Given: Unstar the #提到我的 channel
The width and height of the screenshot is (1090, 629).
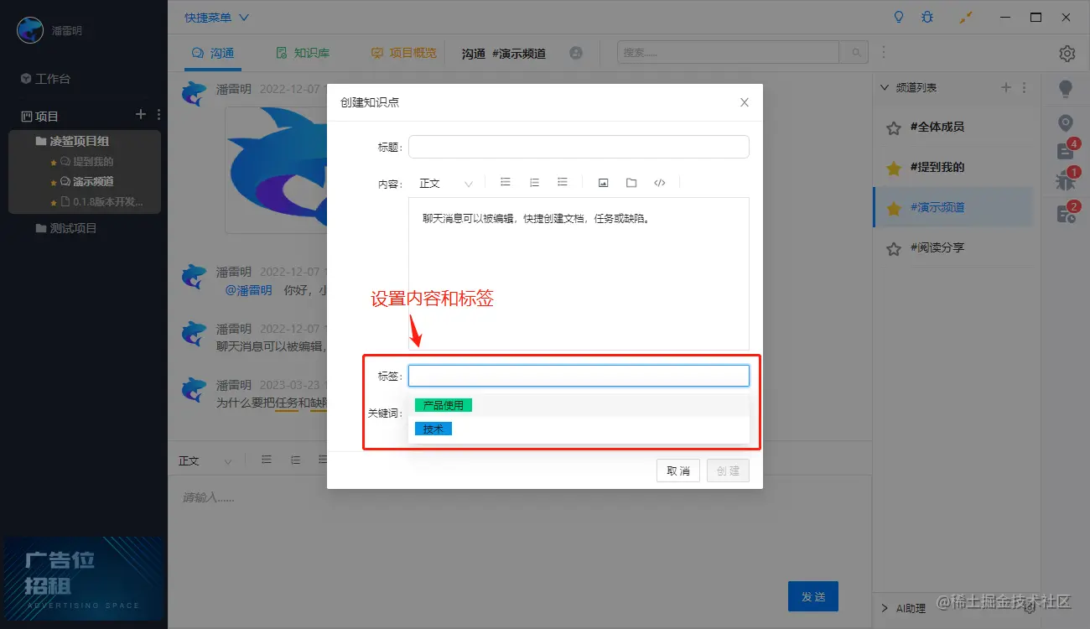Looking at the screenshot, I should [893, 168].
